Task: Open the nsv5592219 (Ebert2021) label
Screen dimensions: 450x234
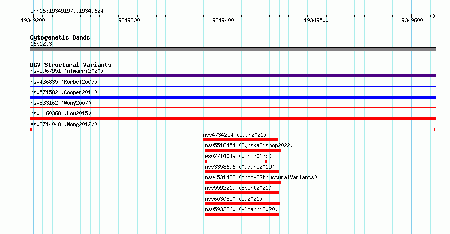Action: [x=238, y=188]
